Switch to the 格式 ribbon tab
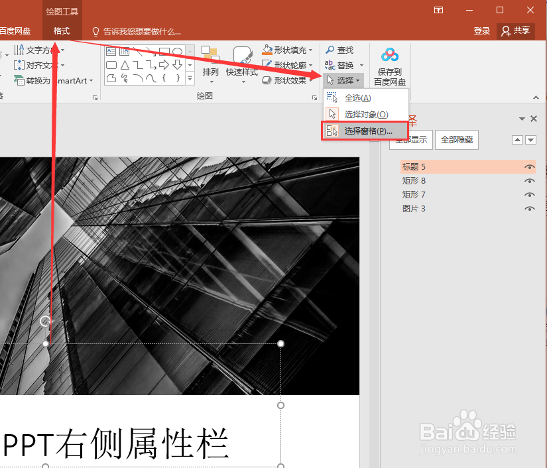Viewport: 547px width, 468px height. 62,30
